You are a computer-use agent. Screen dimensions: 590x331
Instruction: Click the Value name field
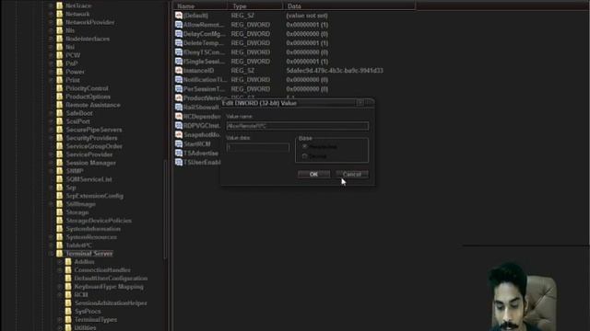tap(297, 126)
